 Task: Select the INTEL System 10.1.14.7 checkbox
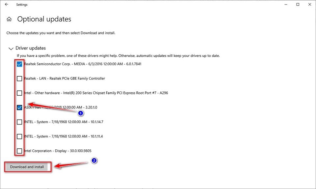tap(19, 122)
